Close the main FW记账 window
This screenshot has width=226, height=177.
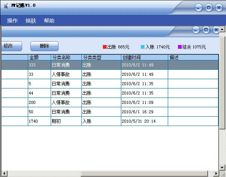[219, 7]
